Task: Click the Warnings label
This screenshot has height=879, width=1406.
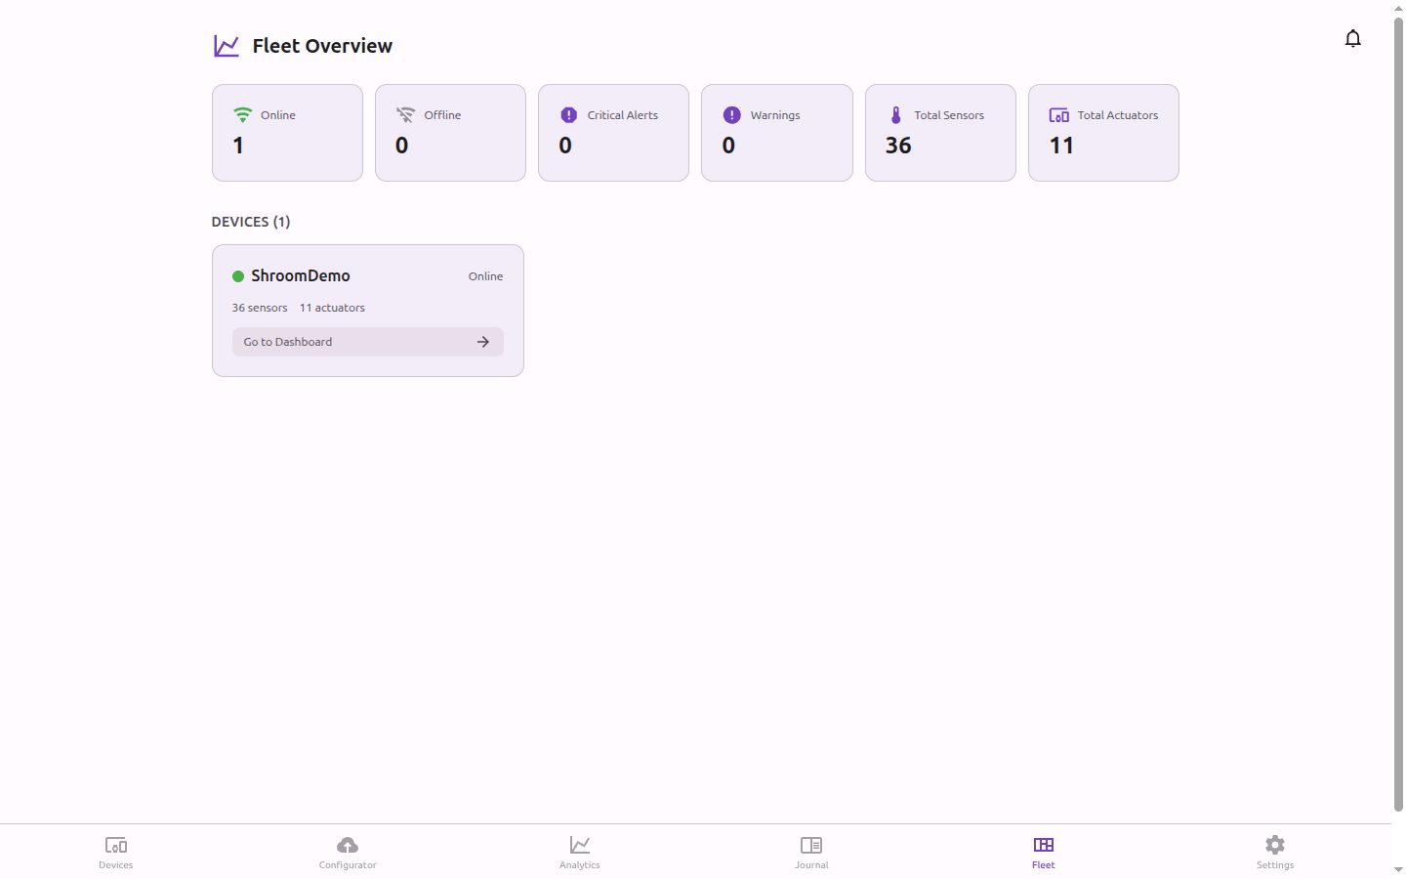Action: tap(775, 115)
